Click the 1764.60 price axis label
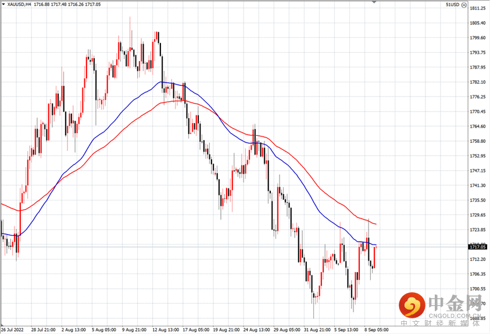 point(477,127)
